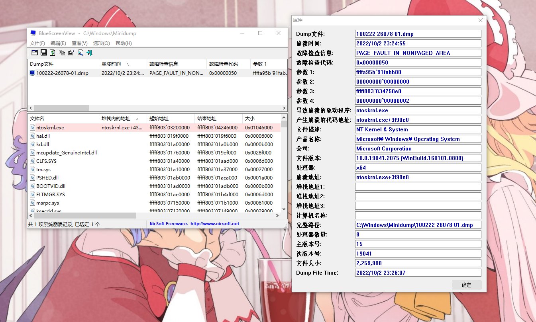Click the green Refresh toolbar icon
This screenshot has height=322, width=536.
click(53, 53)
